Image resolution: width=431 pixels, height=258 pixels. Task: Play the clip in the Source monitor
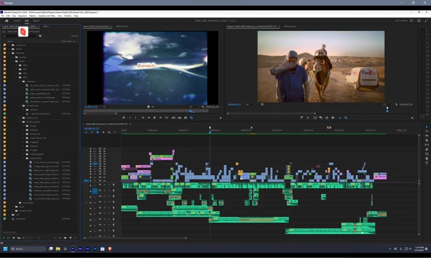point(155,118)
